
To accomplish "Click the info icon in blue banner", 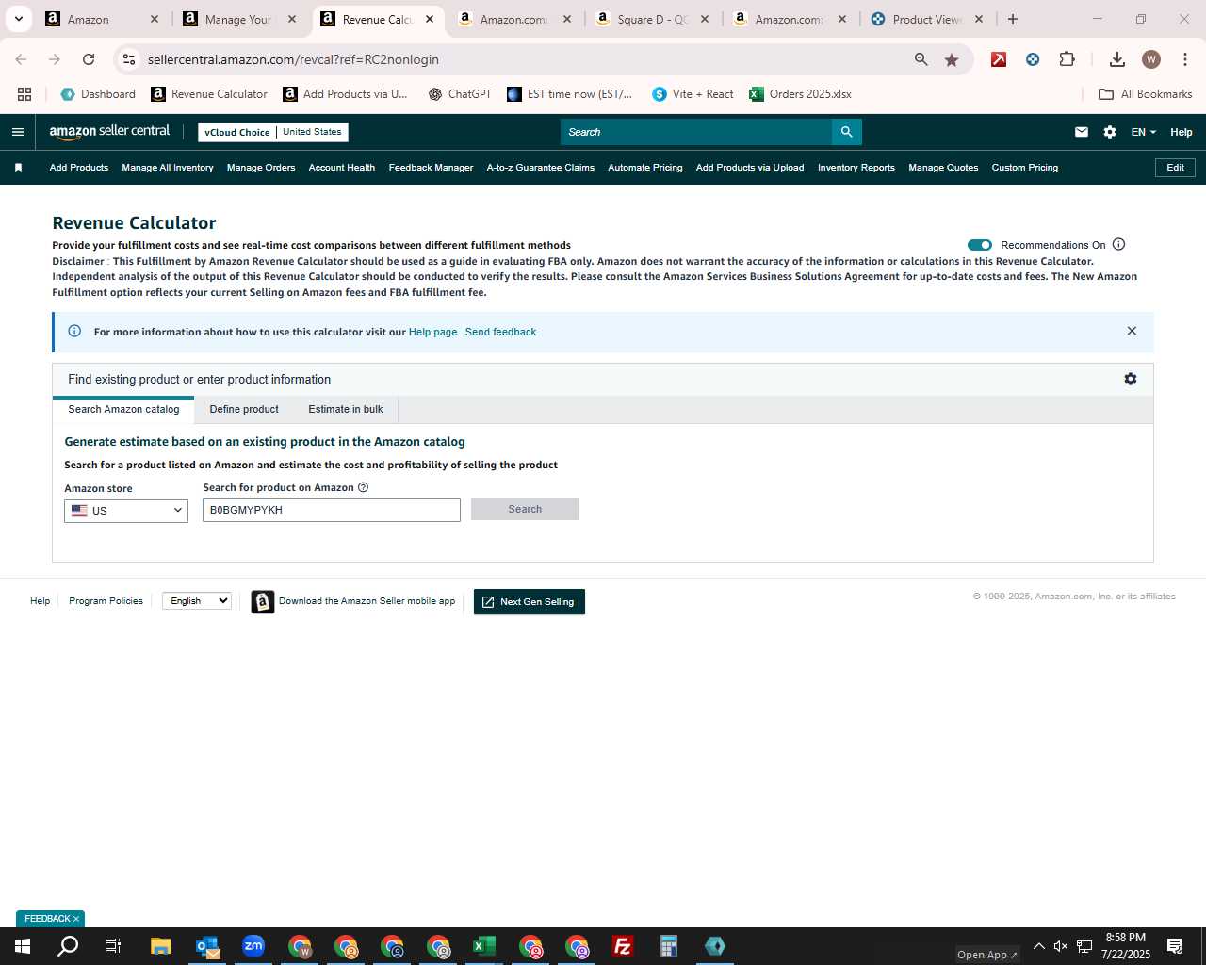I will coord(74,331).
